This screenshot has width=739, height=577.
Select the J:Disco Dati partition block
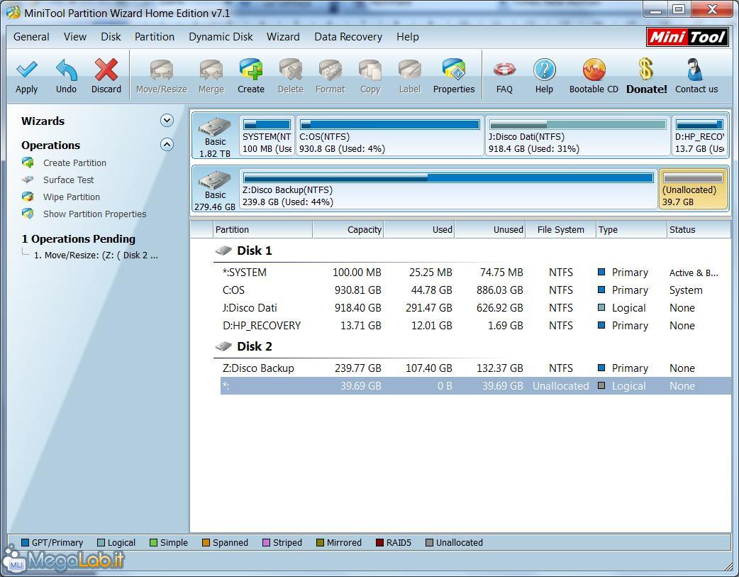click(577, 136)
